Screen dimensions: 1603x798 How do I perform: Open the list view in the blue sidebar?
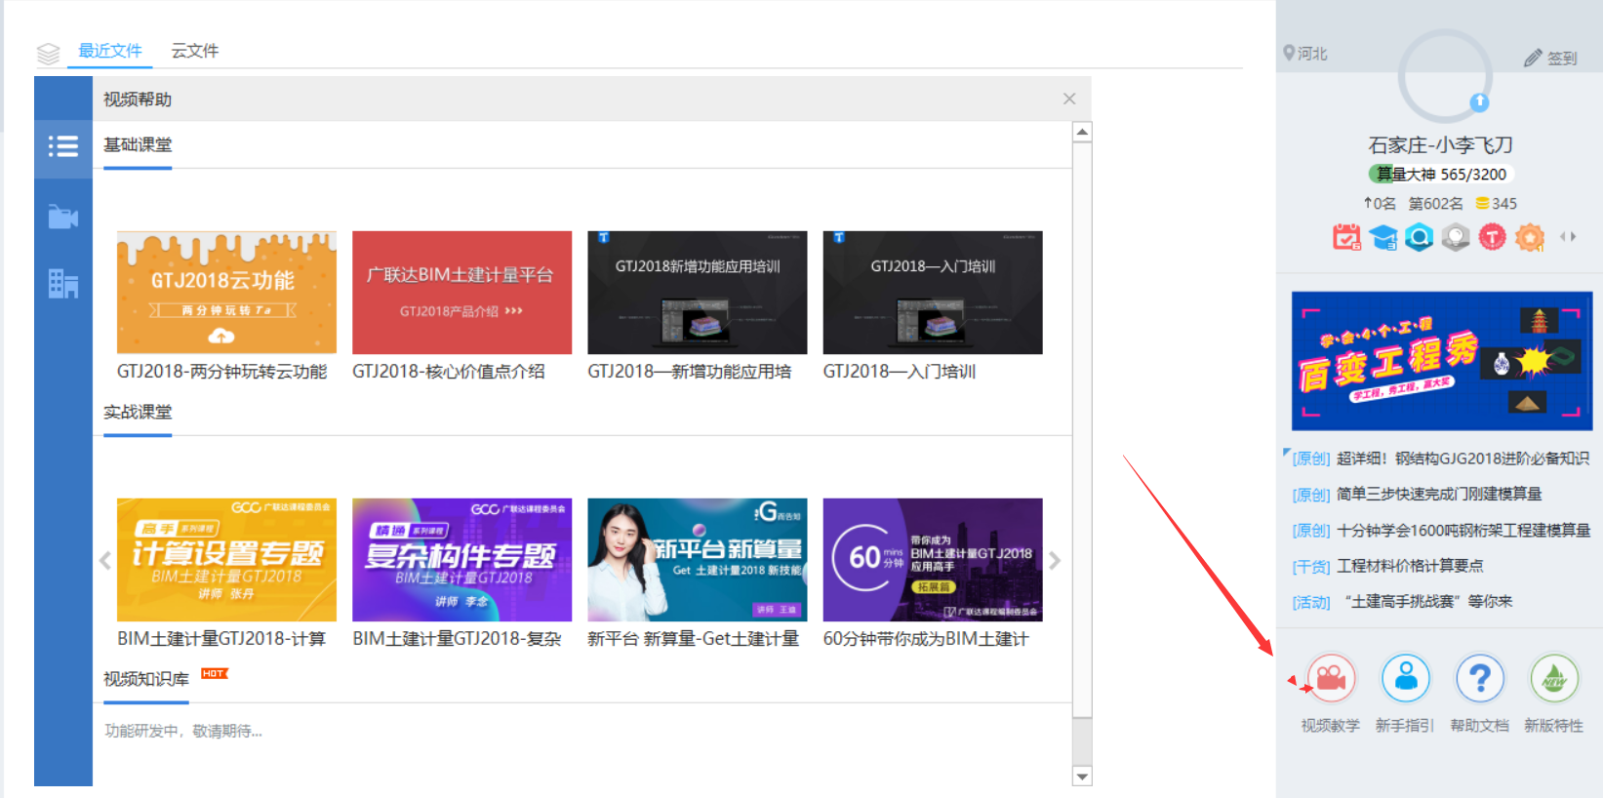63,146
